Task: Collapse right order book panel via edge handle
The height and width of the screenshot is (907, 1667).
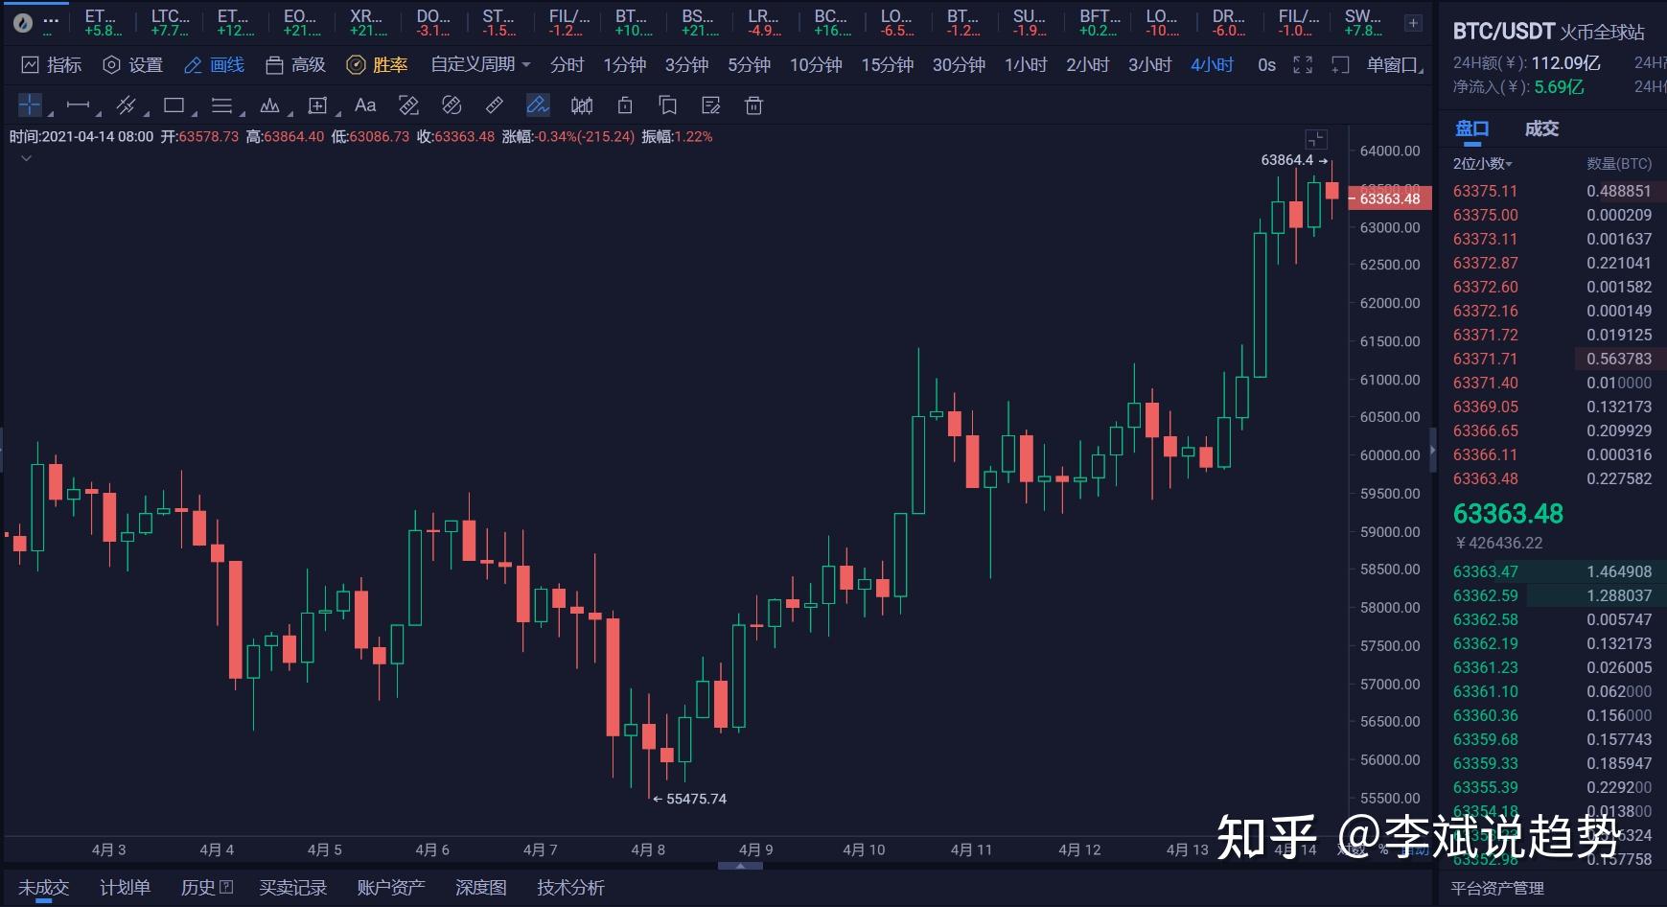Action: click(x=1433, y=449)
